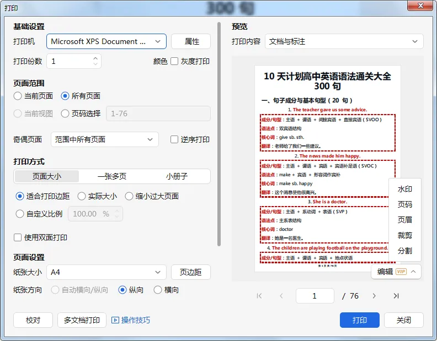Screen dimensions: 437x341
Task: Collapse the 编辑 VIP menu chevron
Action: point(413,272)
